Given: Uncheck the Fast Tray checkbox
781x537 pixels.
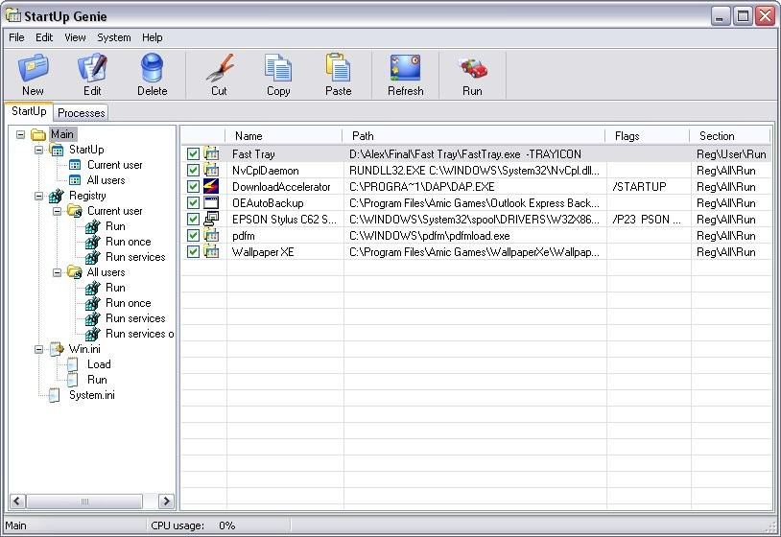Looking at the screenshot, I should (193, 153).
